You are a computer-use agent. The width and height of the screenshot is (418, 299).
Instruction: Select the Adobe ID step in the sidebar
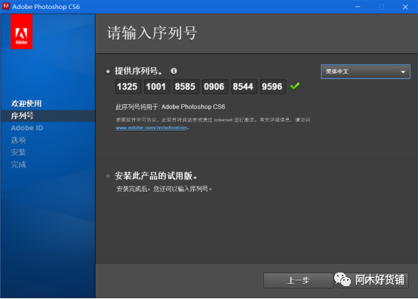27,128
